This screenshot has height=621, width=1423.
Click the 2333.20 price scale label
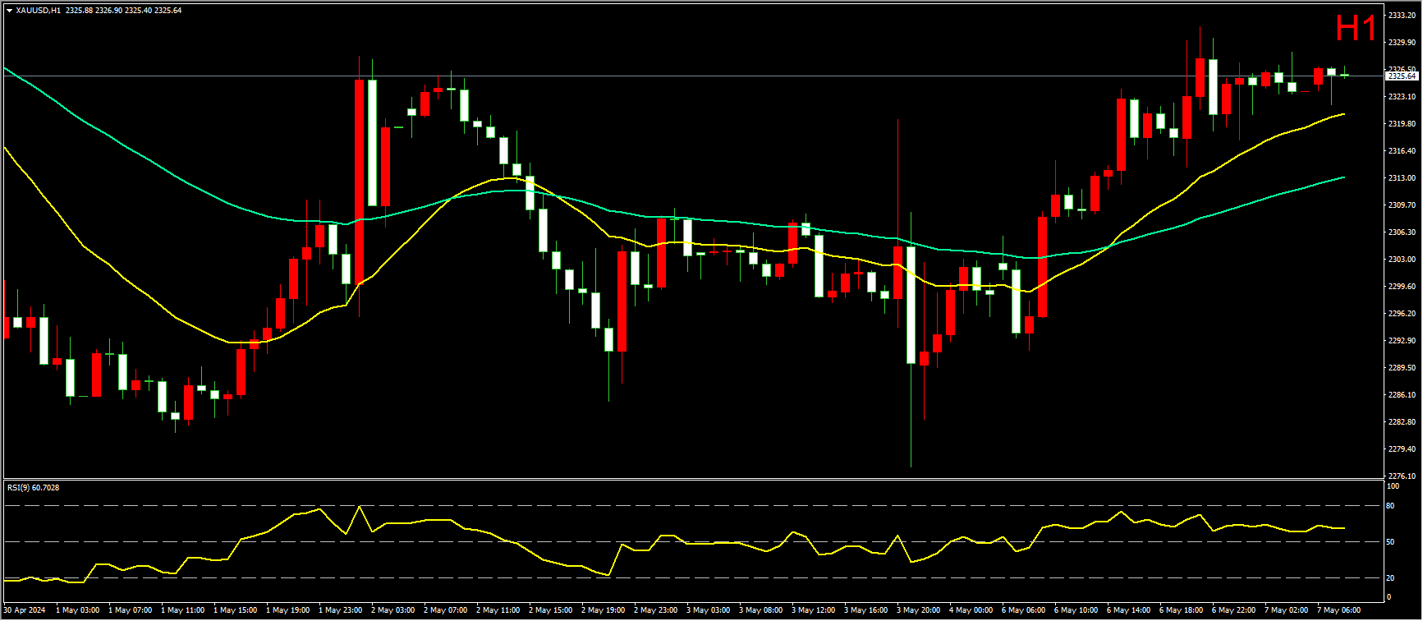click(x=1402, y=16)
